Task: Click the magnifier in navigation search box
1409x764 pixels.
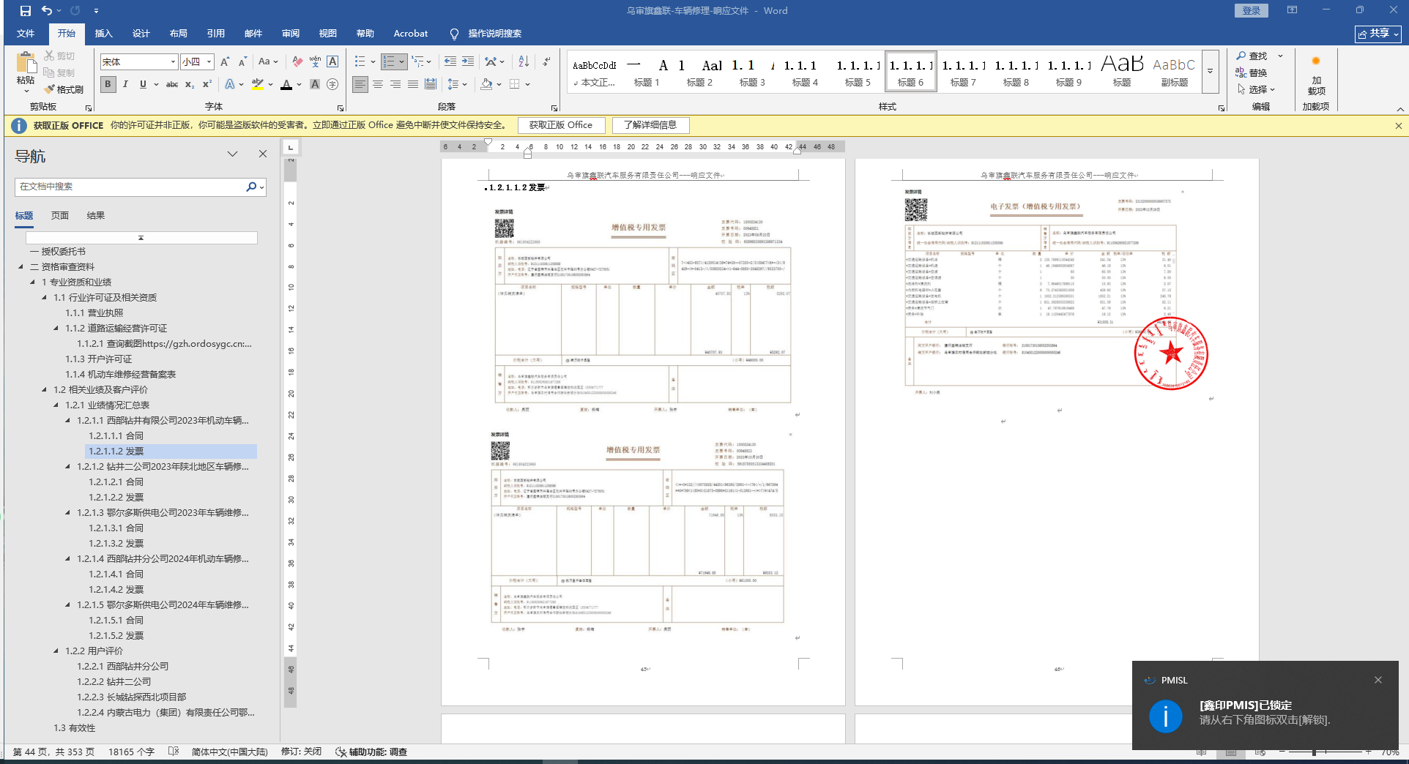Action: 251,187
